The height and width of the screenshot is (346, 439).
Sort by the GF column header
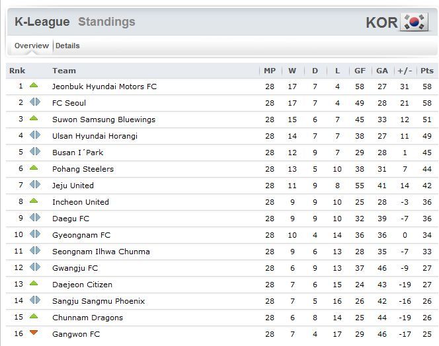pyautogui.click(x=360, y=71)
